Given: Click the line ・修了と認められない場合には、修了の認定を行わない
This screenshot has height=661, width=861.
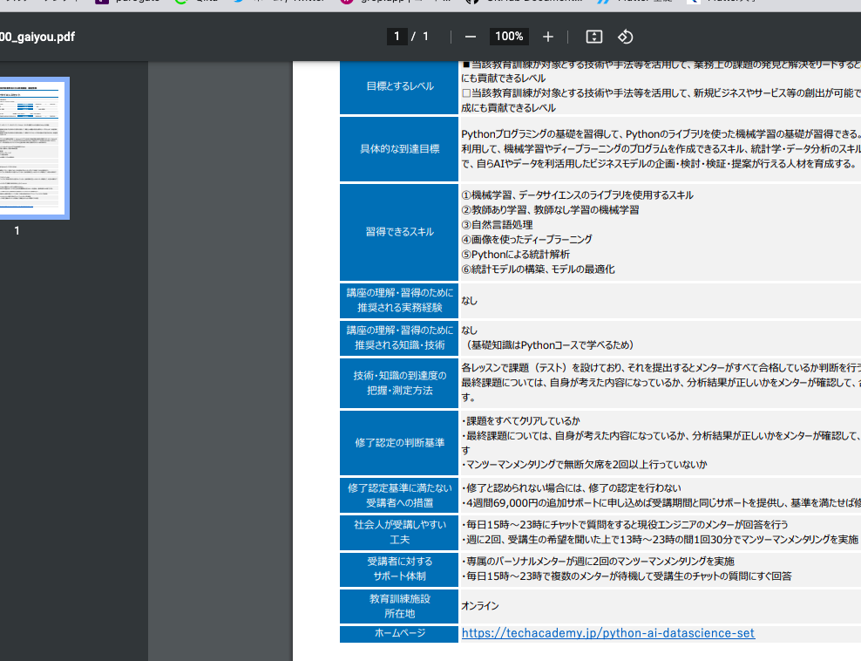Looking at the screenshot, I should [x=571, y=488].
